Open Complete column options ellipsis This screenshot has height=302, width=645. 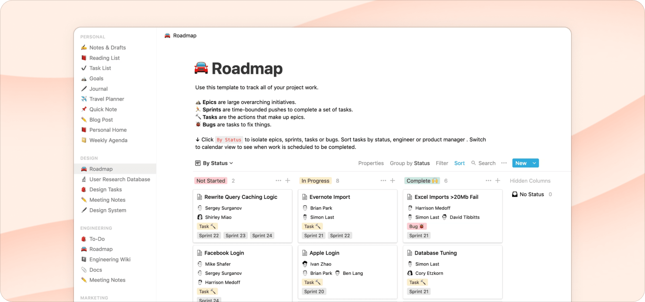[488, 181]
